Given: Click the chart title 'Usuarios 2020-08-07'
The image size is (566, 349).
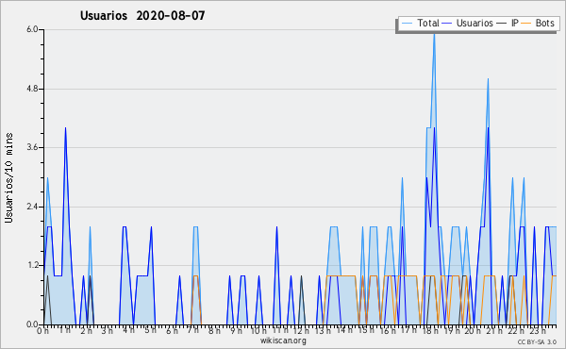Looking at the screenshot, I should tap(142, 16).
